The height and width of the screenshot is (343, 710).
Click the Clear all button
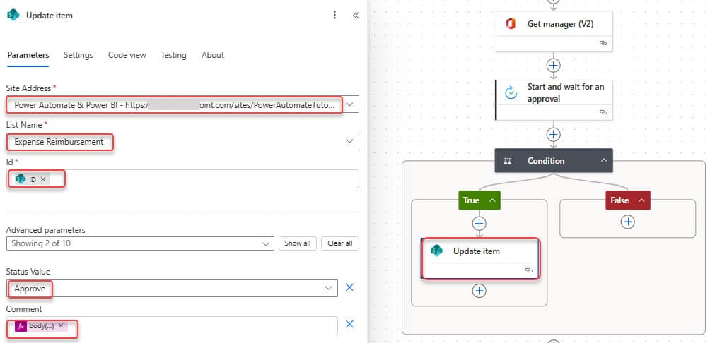point(339,243)
